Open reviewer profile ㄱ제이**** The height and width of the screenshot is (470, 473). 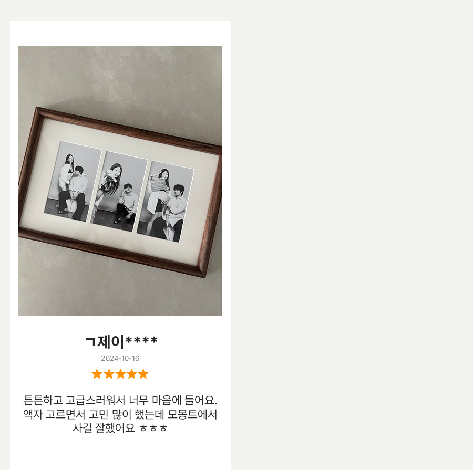coord(121,342)
